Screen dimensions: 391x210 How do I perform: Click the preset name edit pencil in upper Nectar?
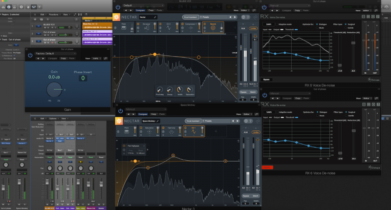155,17
